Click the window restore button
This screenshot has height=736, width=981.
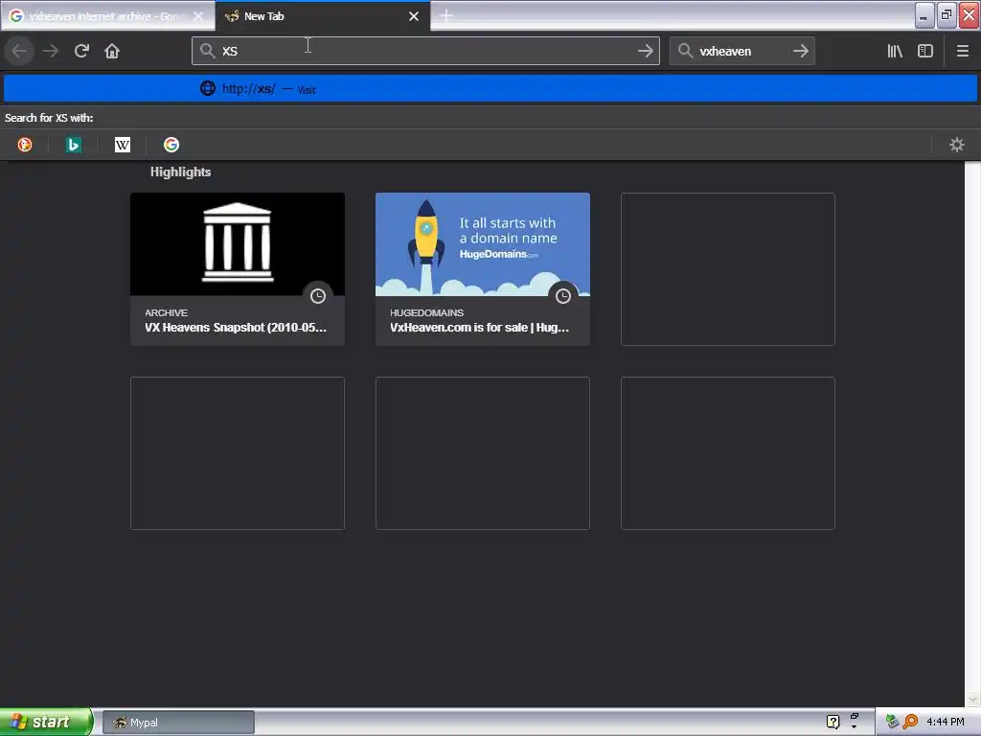(x=946, y=15)
